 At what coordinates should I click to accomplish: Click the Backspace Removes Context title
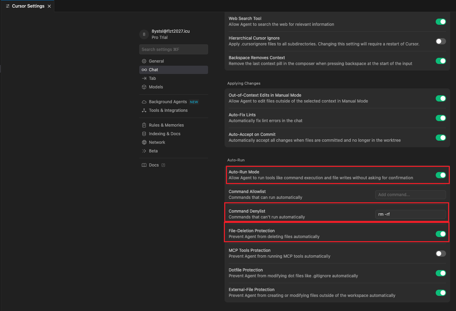[257, 58]
